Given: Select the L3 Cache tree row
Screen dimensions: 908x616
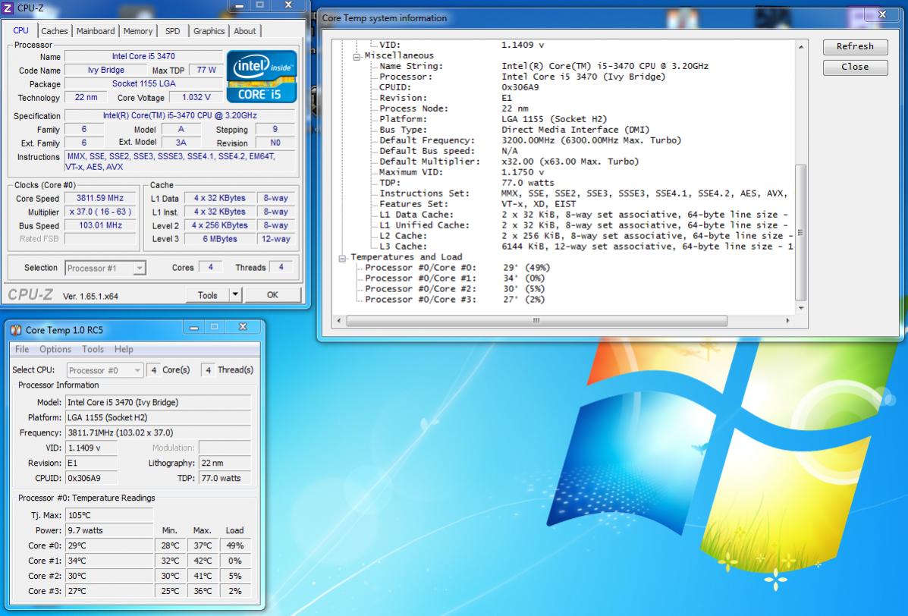Looking at the screenshot, I should [x=586, y=246].
